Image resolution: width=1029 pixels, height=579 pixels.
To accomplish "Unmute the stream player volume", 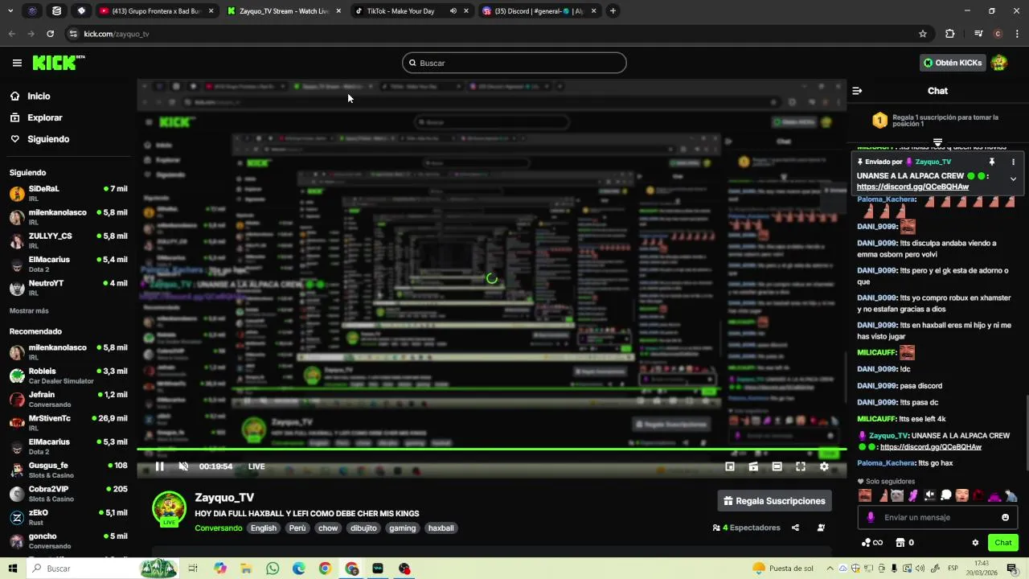I will tap(183, 466).
